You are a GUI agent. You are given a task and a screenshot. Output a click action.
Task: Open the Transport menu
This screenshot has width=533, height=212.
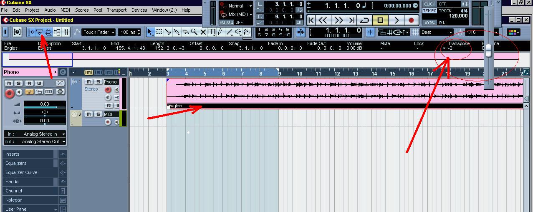116,10
